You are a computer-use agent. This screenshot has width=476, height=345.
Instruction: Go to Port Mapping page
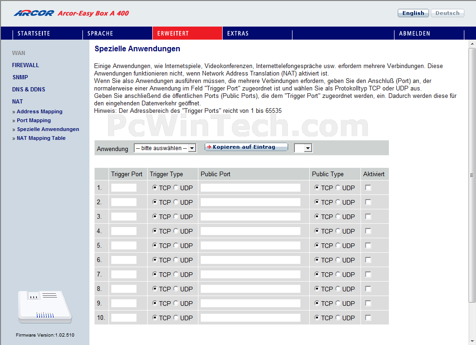[x=34, y=120]
